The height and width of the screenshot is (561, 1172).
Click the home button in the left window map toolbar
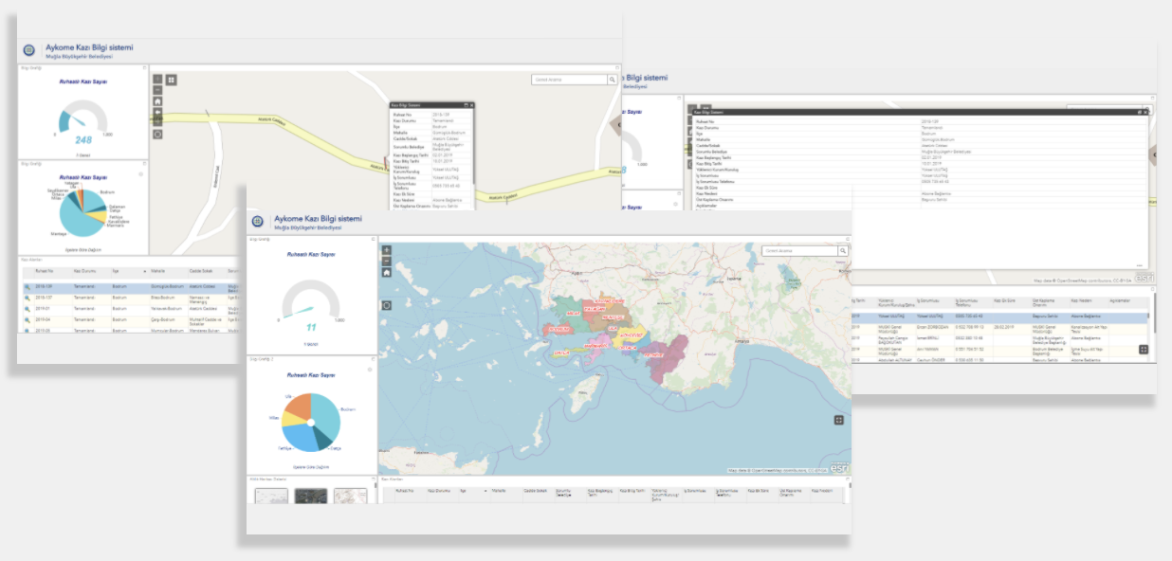157,101
